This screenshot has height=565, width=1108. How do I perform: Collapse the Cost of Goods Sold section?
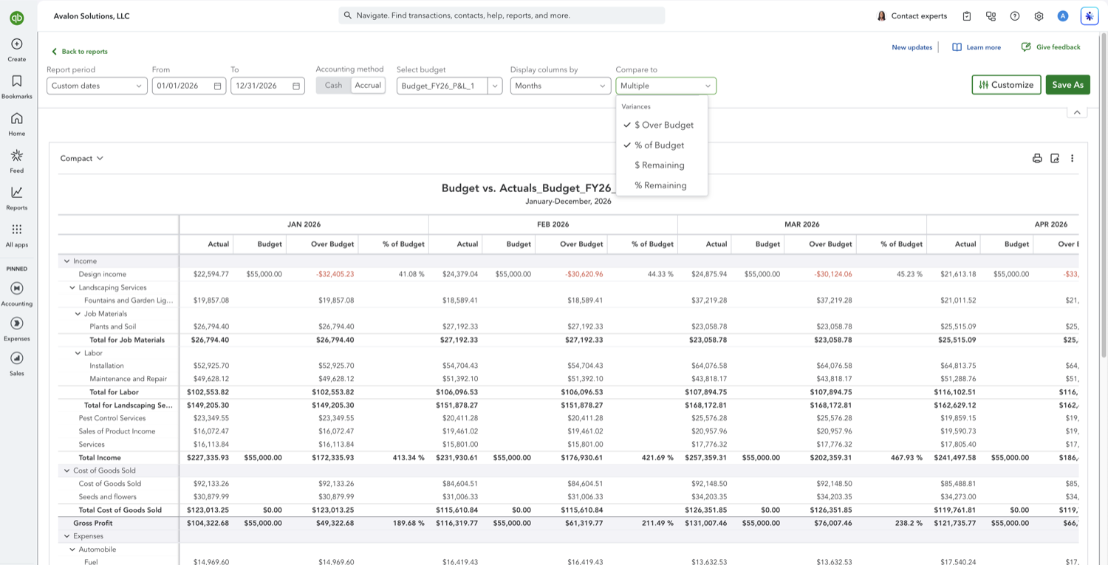click(67, 470)
